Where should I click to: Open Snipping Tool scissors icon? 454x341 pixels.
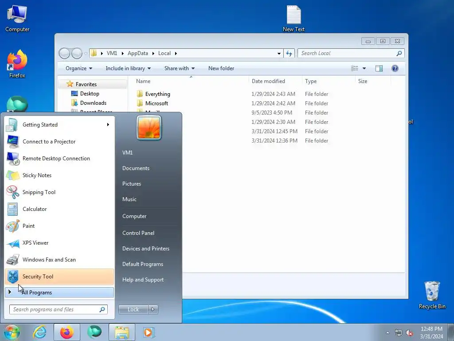[x=12, y=192]
